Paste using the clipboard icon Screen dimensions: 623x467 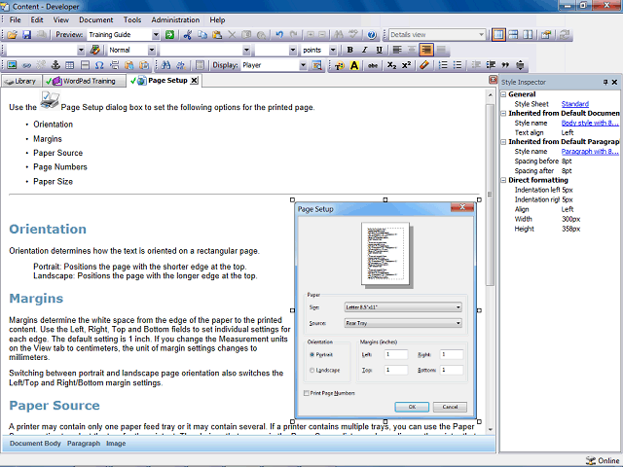(217, 35)
